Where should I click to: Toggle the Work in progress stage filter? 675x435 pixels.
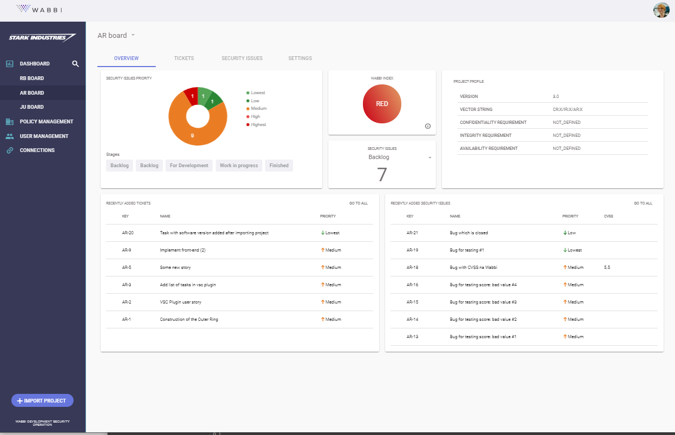coord(239,165)
